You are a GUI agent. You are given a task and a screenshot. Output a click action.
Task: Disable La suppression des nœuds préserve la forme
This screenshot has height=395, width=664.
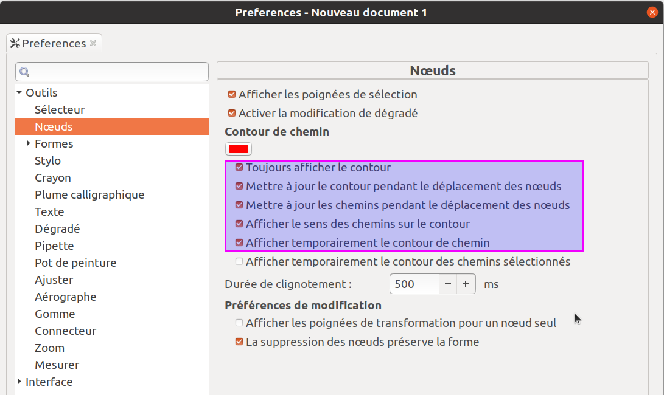[x=239, y=342]
